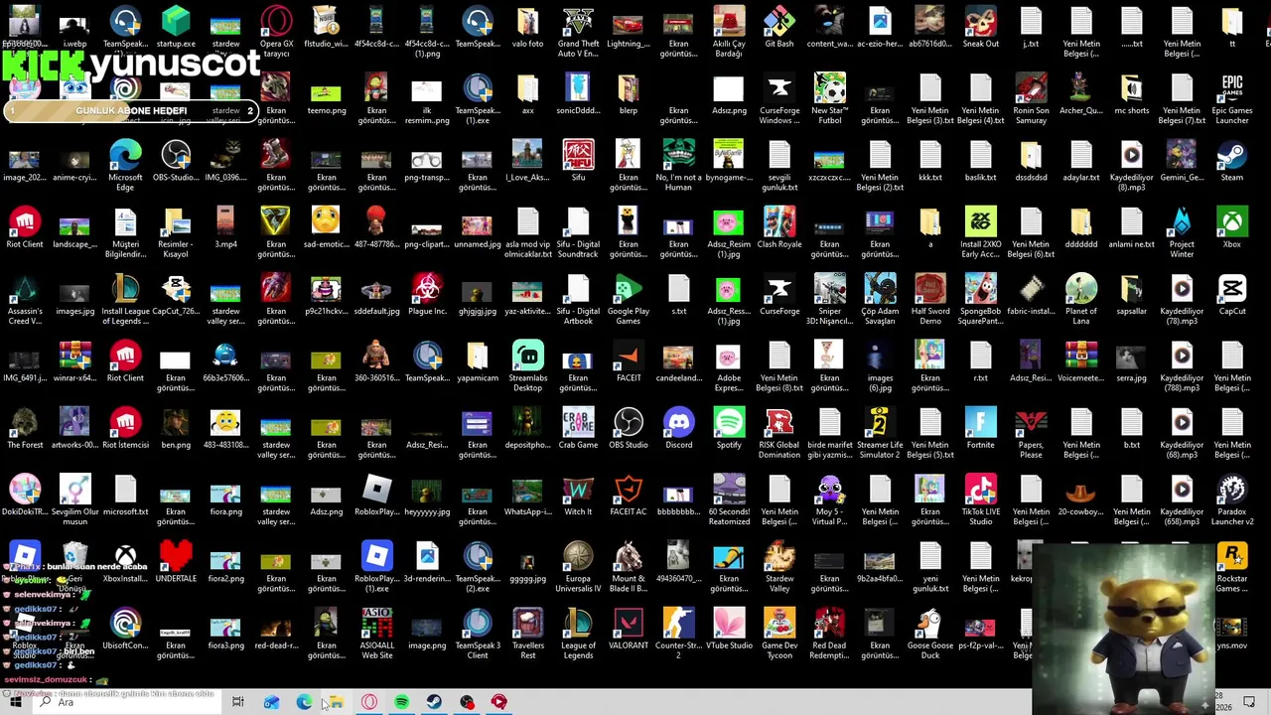
Task: Select the TikTok LIVE Studio icon
Action: click(x=980, y=500)
